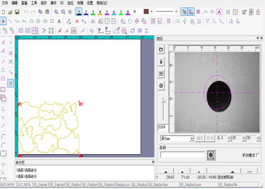Click the QR barcode scan icon

point(211,155)
